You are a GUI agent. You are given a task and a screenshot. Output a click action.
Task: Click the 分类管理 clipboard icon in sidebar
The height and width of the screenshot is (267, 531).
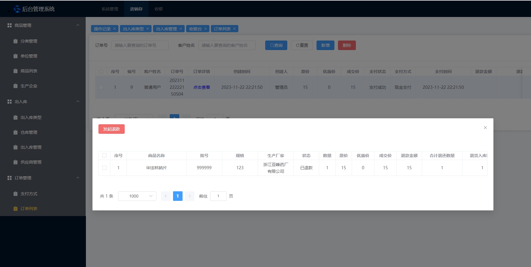16,41
